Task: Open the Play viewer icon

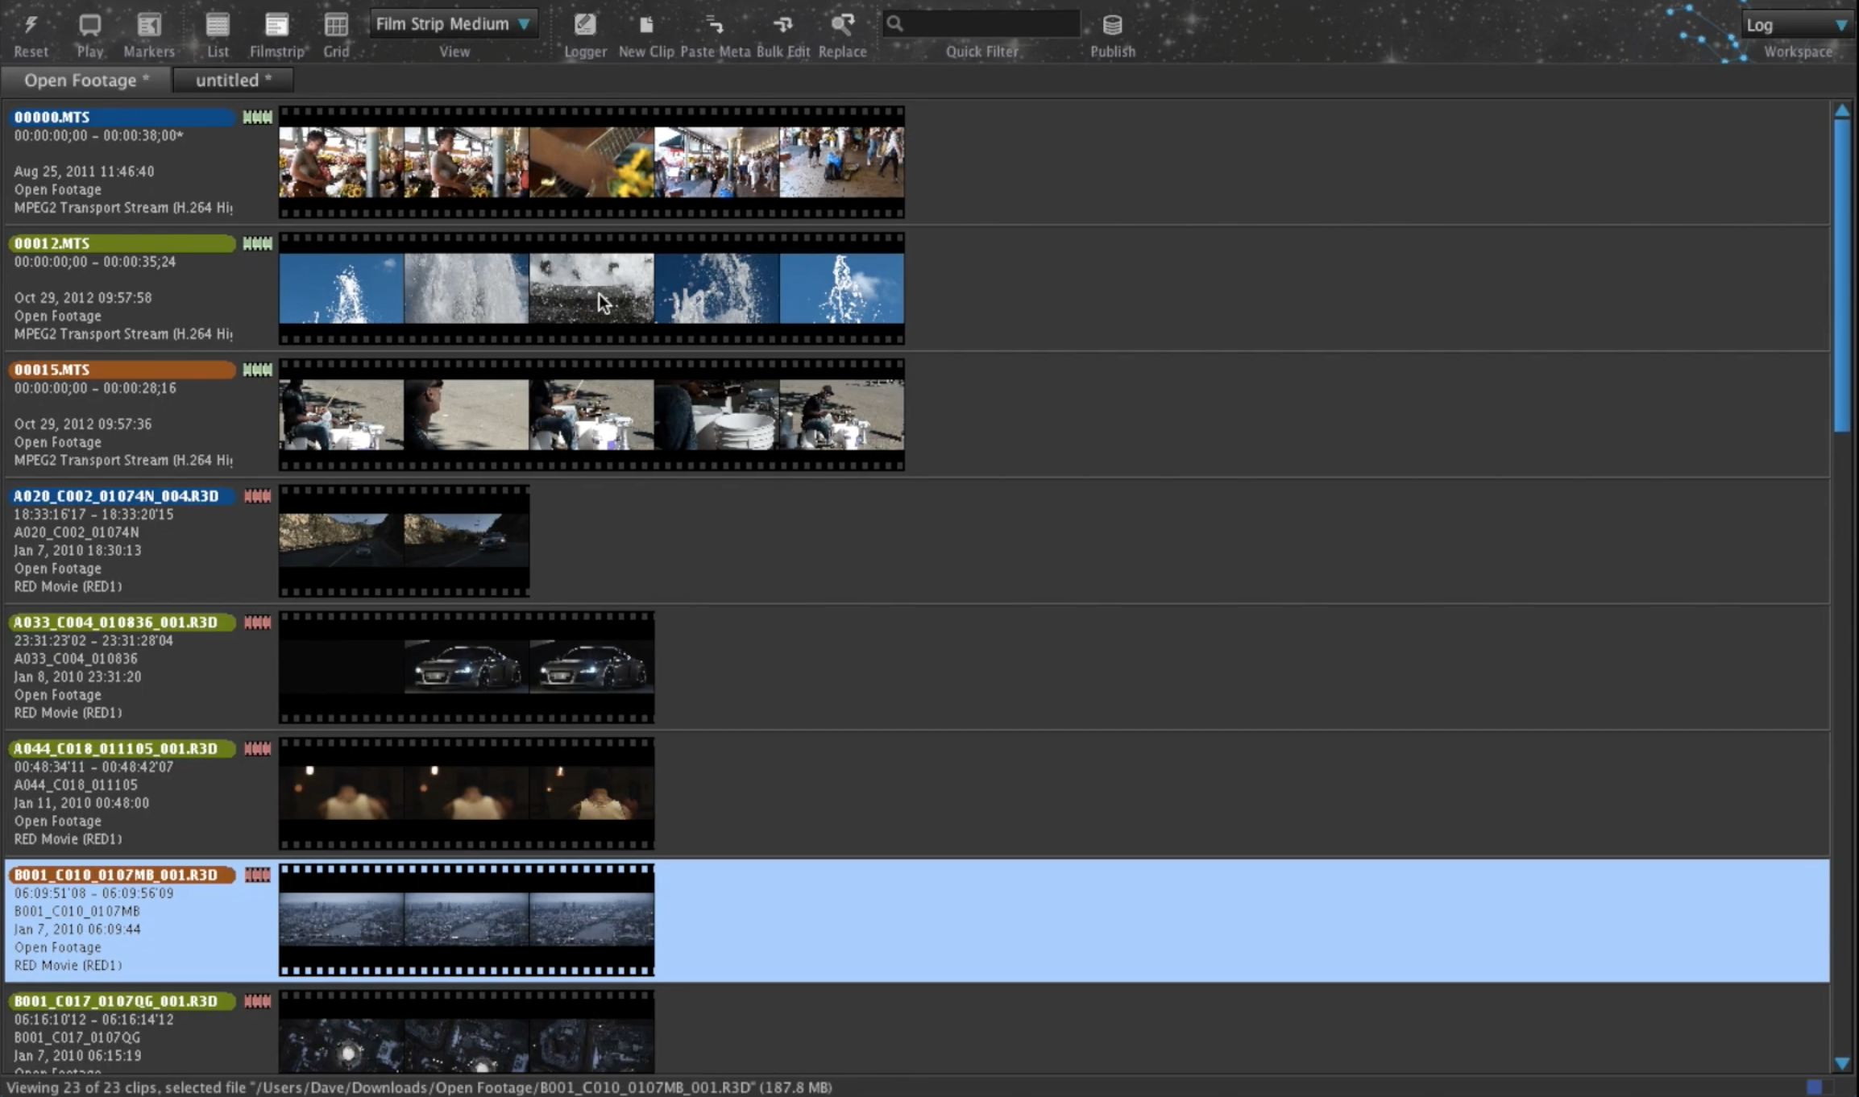Action: 89,26
